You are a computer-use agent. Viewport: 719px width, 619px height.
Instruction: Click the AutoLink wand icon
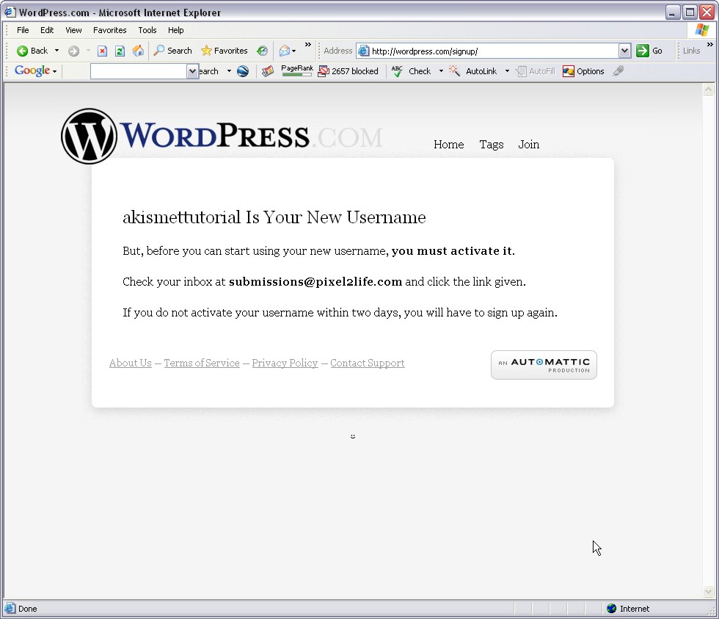click(x=454, y=70)
